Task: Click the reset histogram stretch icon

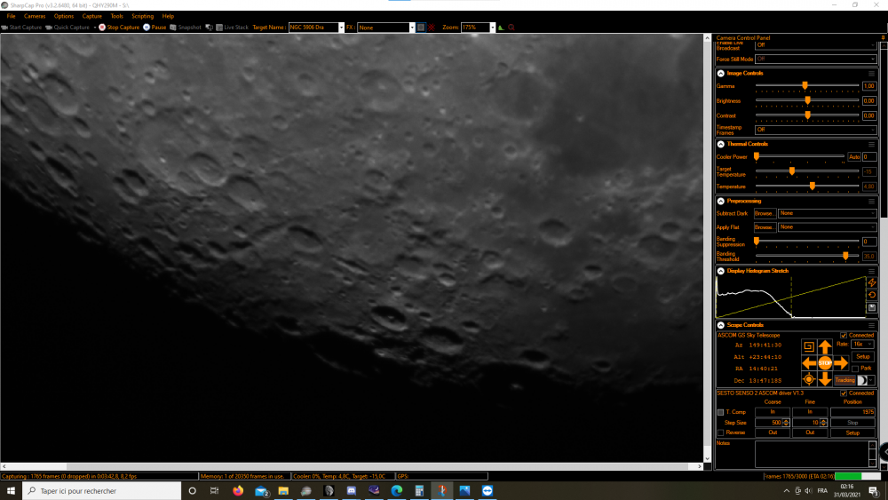Action: pos(872,295)
